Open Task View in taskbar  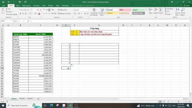click(45, 105)
